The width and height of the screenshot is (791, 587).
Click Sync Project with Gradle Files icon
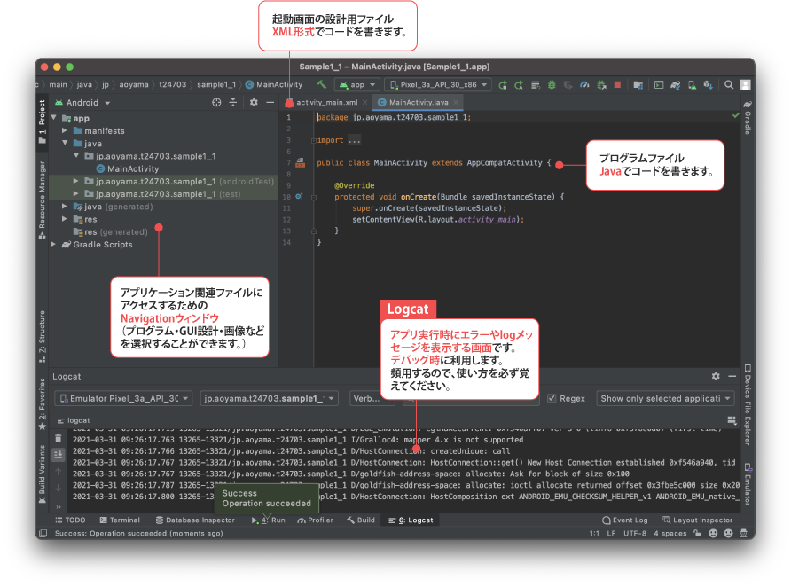[x=675, y=85]
